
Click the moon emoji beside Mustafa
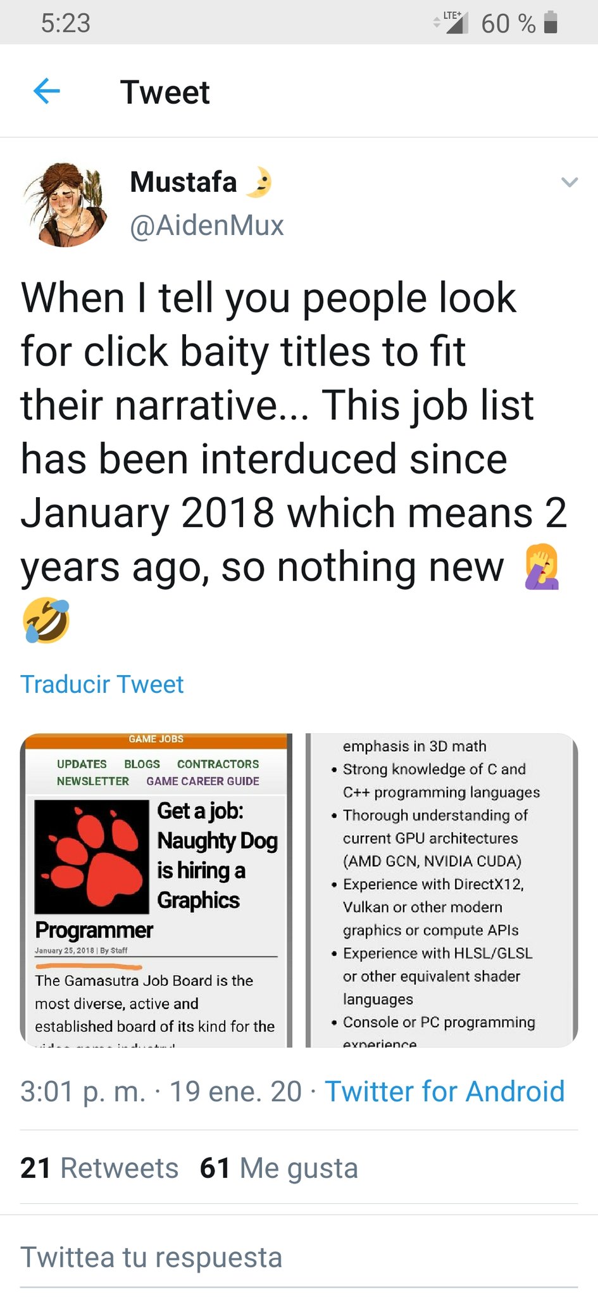(258, 182)
